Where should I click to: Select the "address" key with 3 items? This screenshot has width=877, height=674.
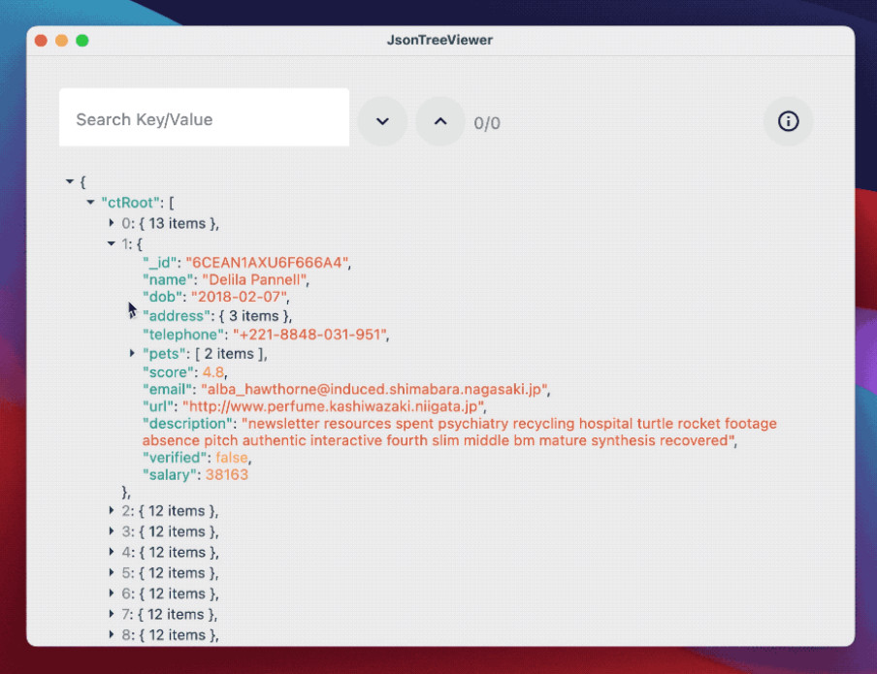tap(177, 316)
